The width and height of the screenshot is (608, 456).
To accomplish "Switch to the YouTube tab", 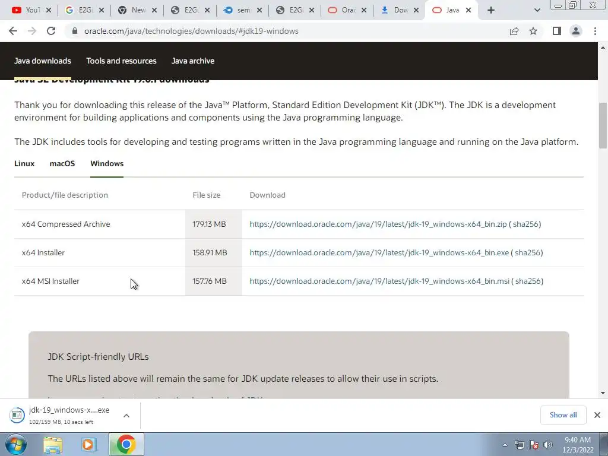I will 26,10.
